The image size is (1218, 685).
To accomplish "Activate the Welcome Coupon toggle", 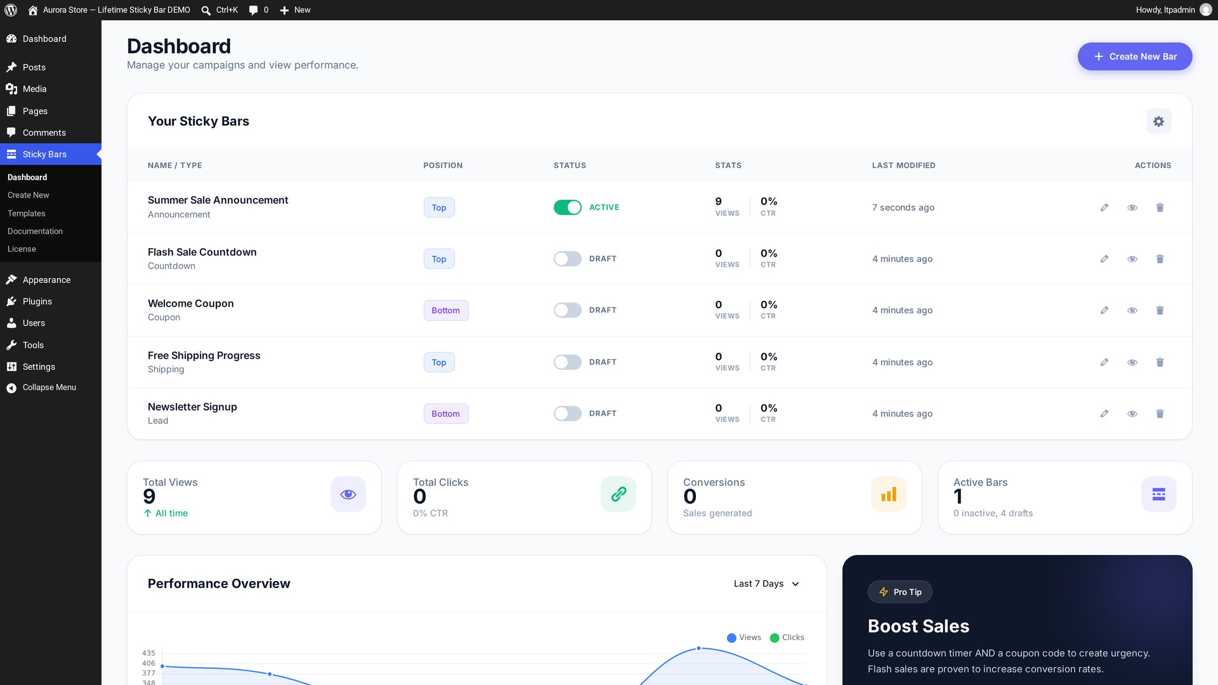I will (x=567, y=310).
